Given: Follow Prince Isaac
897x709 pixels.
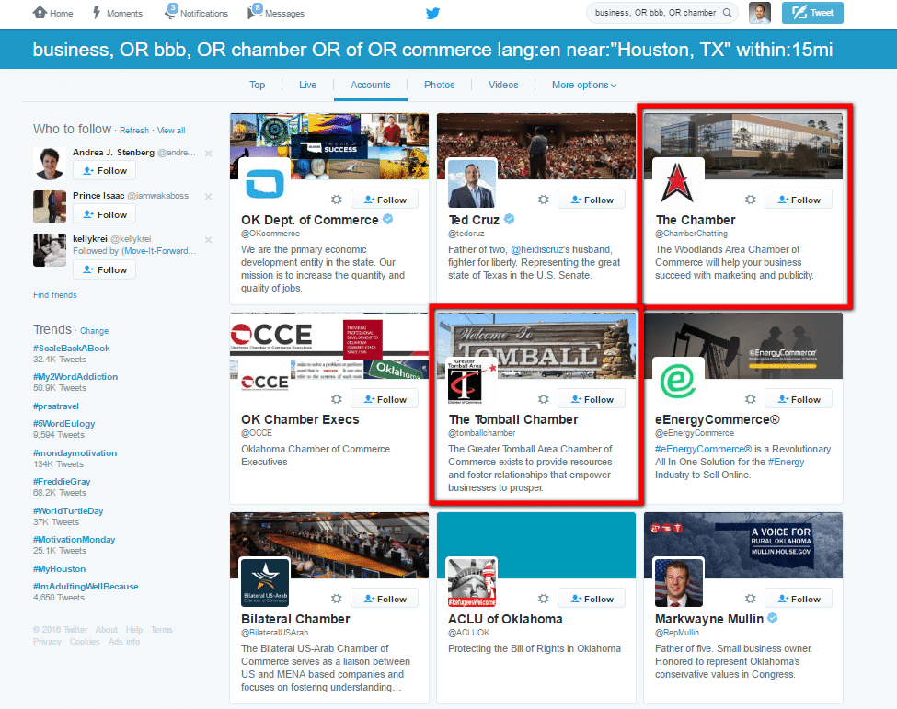Looking at the screenshot, I should pos(104,214).
